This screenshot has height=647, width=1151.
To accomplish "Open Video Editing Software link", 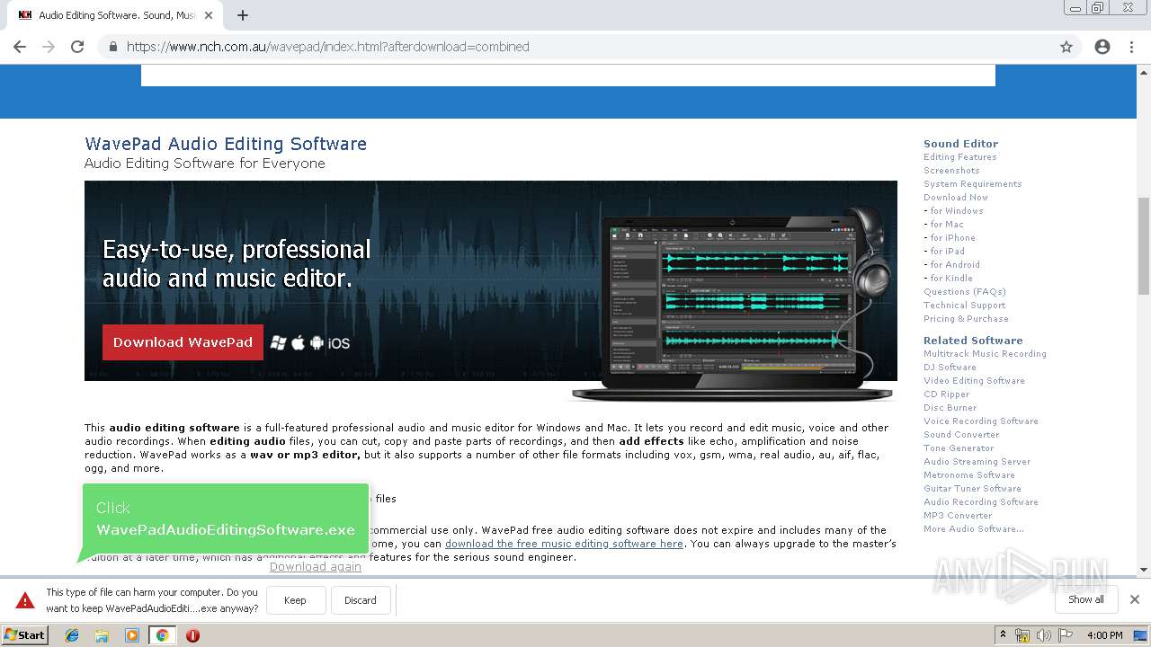I will [974, 381].
